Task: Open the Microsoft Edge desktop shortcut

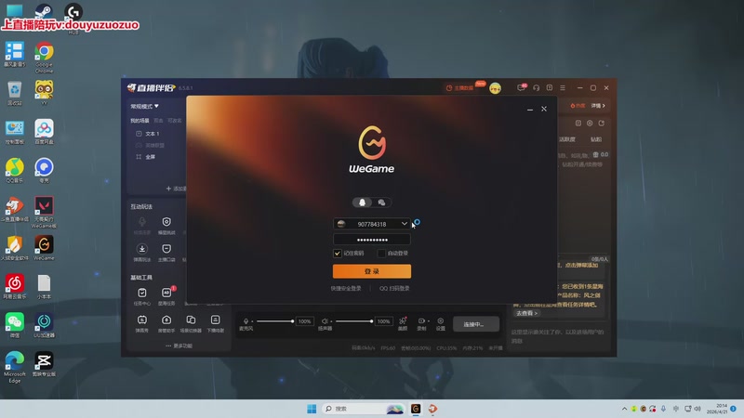Action: point(15,367)
